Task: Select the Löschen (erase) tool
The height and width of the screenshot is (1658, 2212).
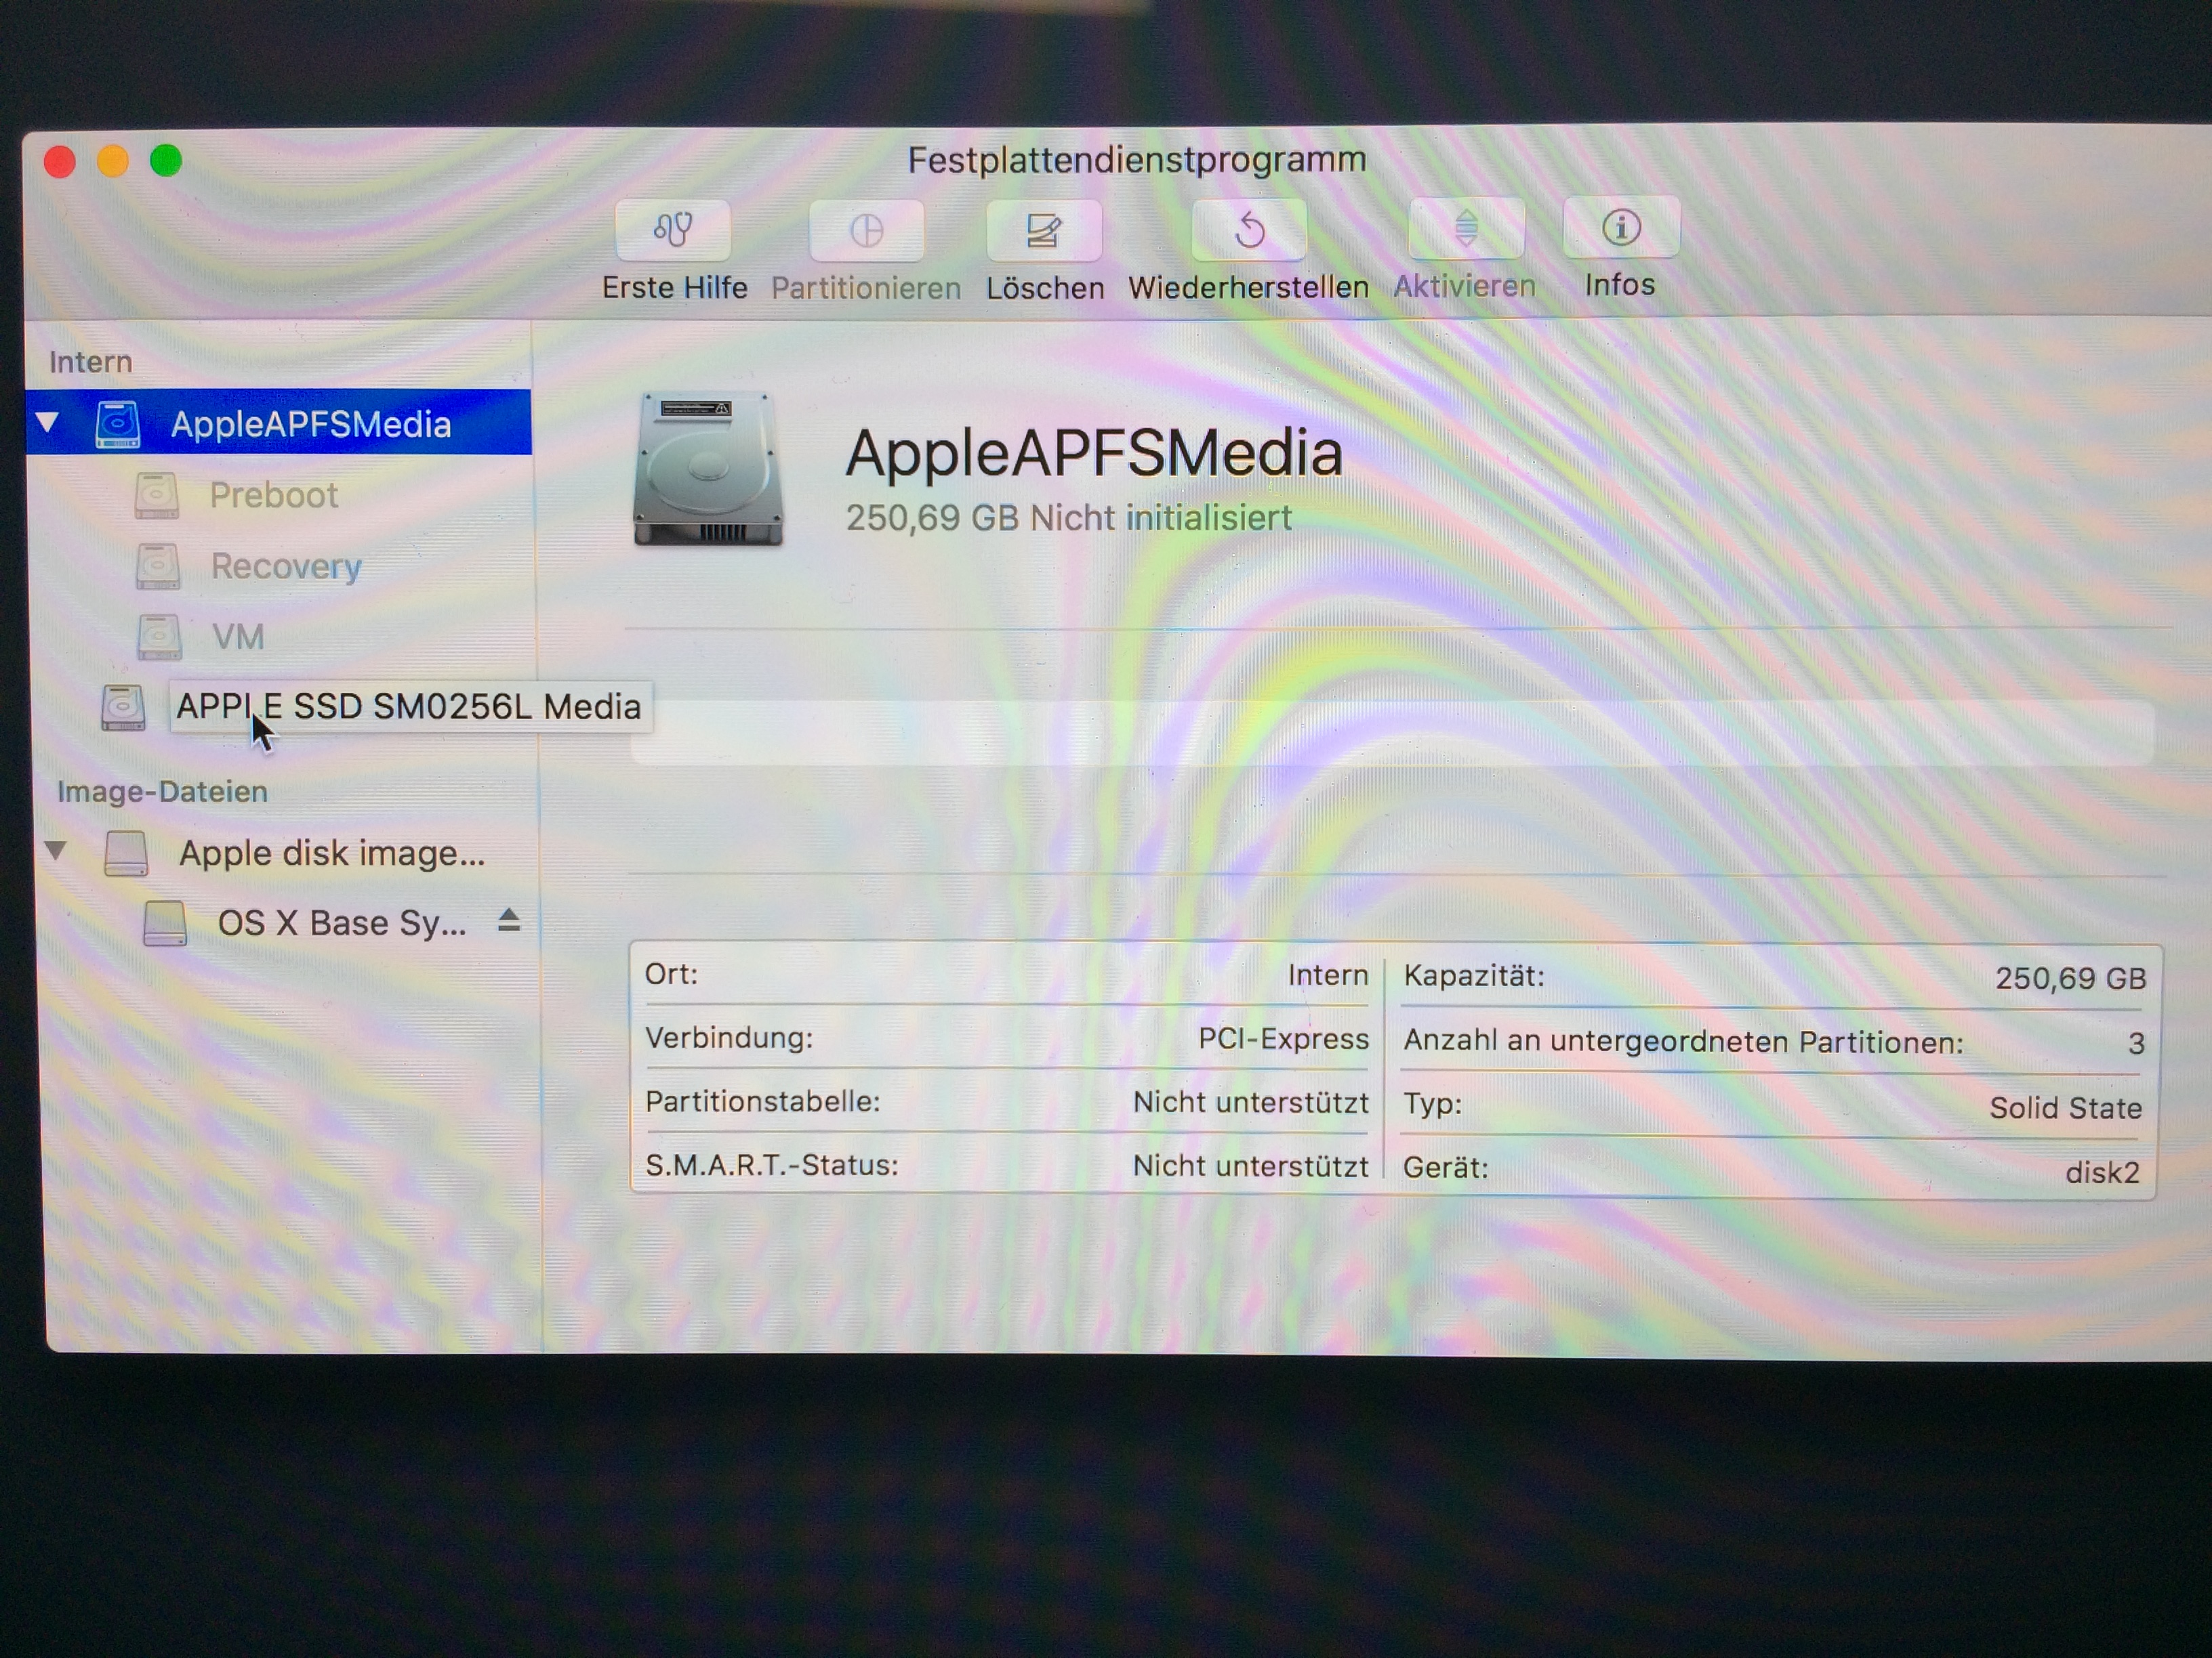Action: (1043, 230)
